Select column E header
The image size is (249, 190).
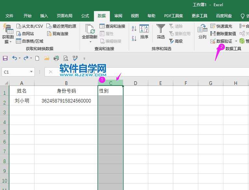[x=161, y=83]
